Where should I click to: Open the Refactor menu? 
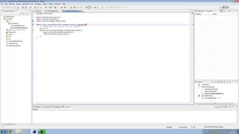pos(12,4)
